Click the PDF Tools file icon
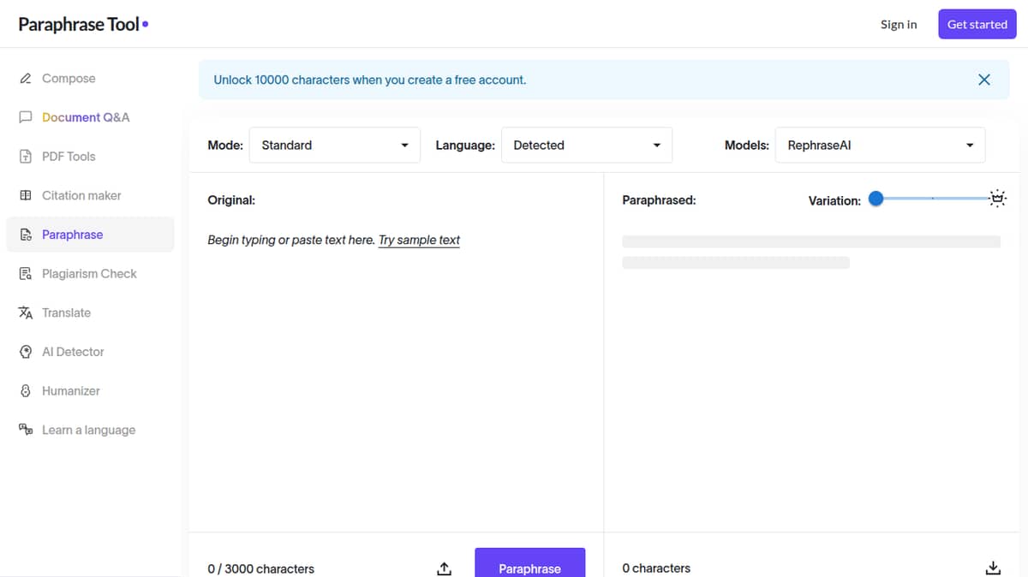1028x577 pixels. pos(26,157)
